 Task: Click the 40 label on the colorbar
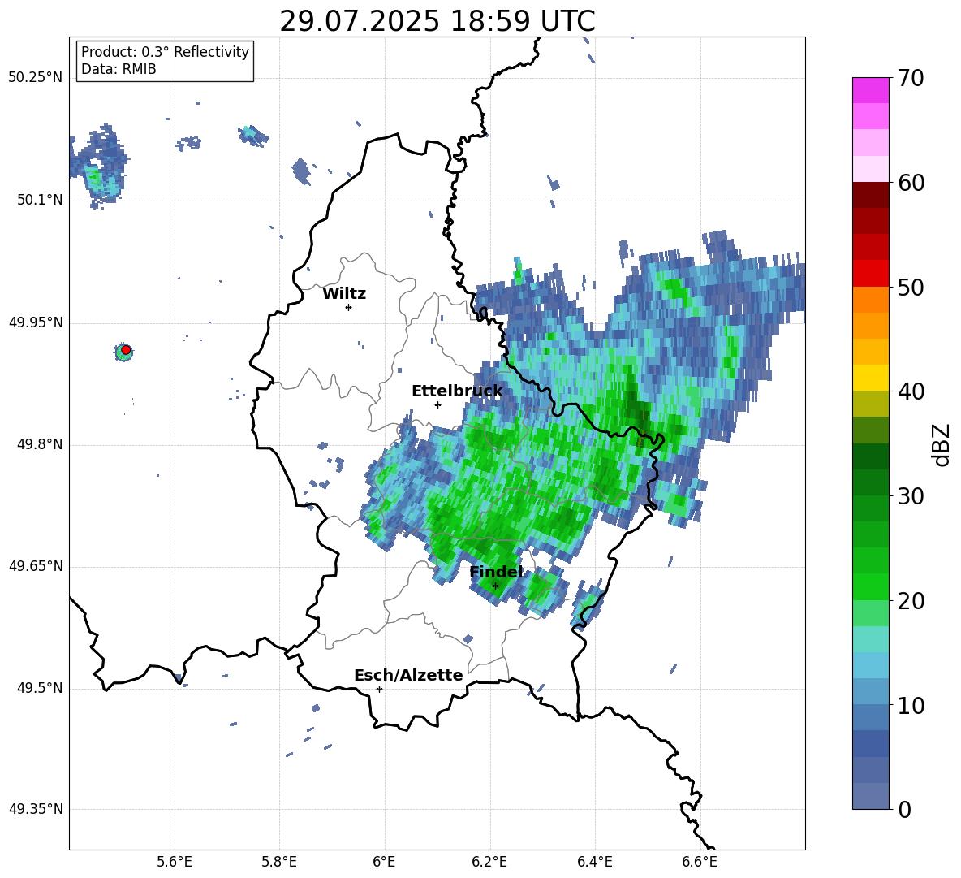point(911,391)
